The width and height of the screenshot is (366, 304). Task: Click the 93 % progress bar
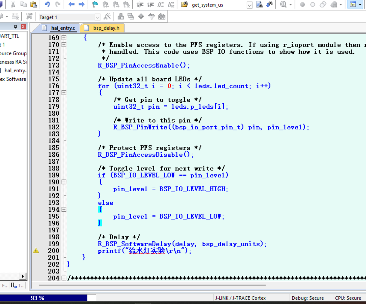tap(48, 298)
